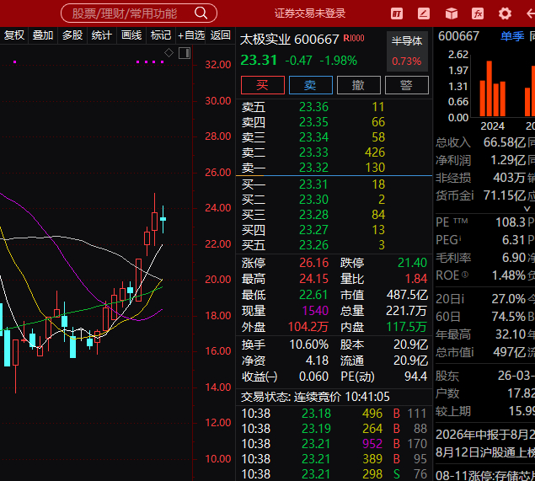The height and width of the screenshot is (481, 535).
Task: Select the 10:38 tick with volume 952
Action: pyautogui.click(x=334, y=444)
